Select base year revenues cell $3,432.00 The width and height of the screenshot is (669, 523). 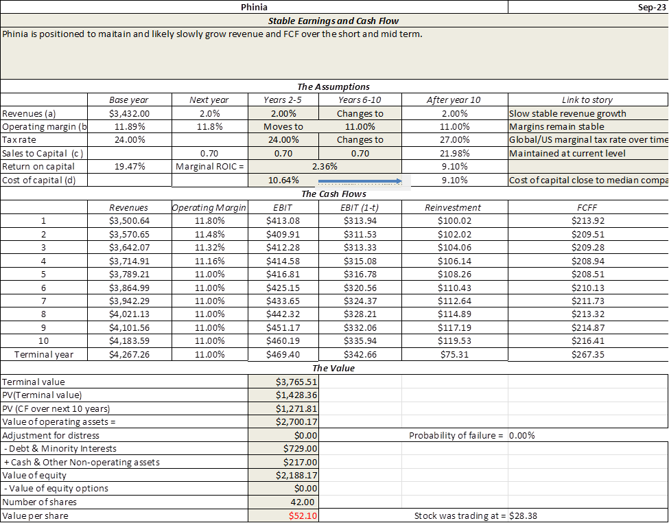tap(129, 113)
